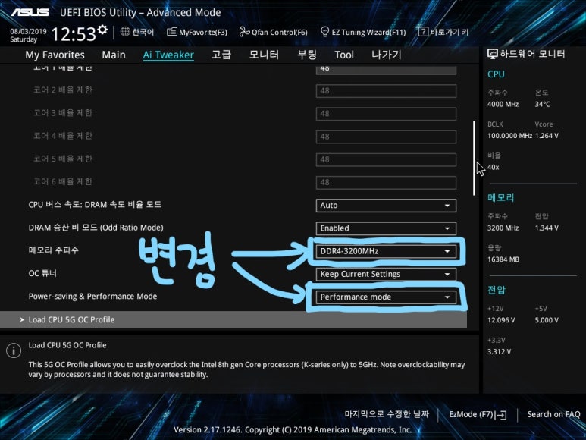Switch to Main tab
Viewport: 586px width, 440px height.
pyautogui.click(x=114, y=55)
